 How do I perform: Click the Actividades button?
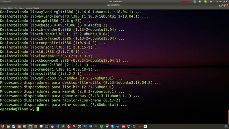(6, 1)
